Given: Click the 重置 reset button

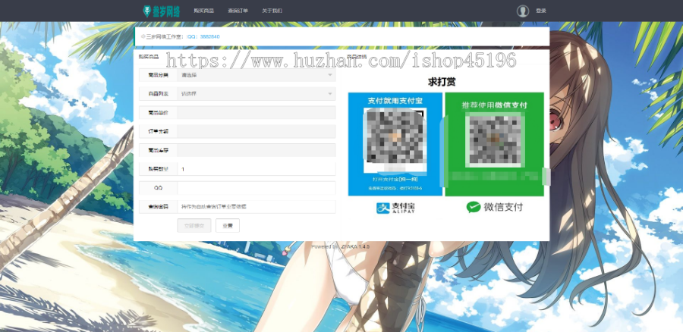Looking at the screenshot, I should click(x=228, y=226).
